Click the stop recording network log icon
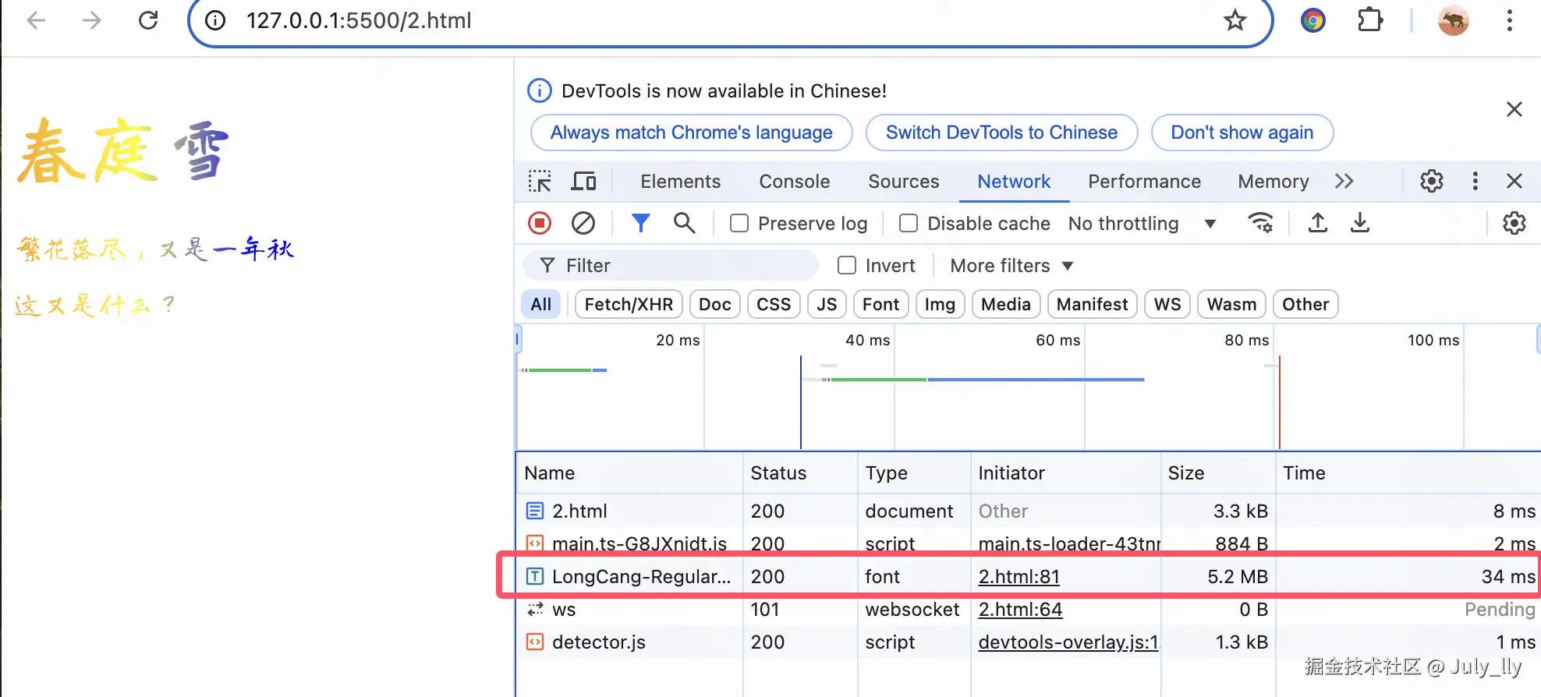Image resolution: width=1541 pixels, height=697 pixels. tap(540, 223)
